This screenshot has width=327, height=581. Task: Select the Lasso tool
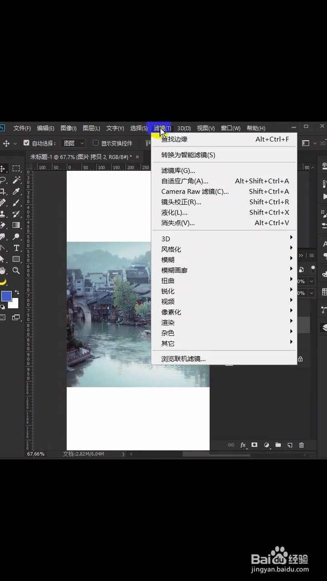pos(3,180)
